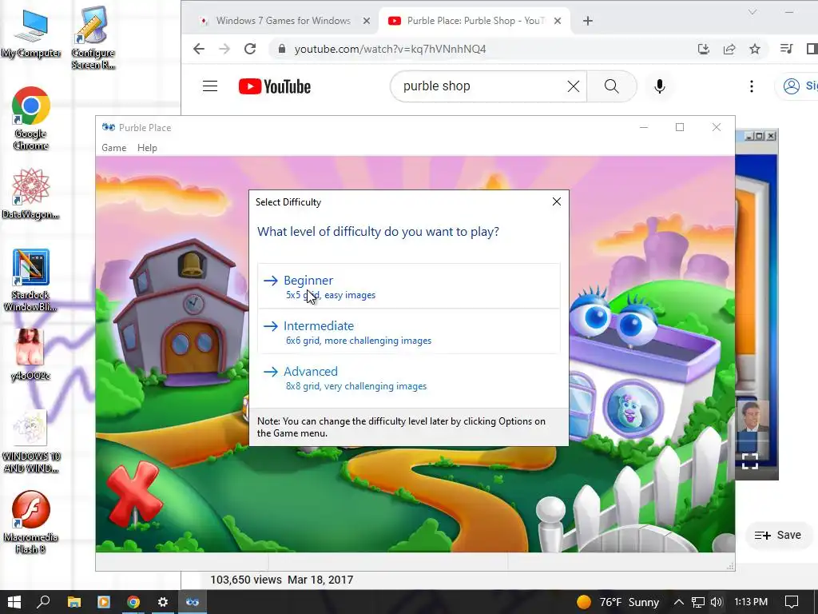The width and height of the screenshot is (818, 614).
Task: Show hidden system tray icons
Action: click(x=678, y=602)
